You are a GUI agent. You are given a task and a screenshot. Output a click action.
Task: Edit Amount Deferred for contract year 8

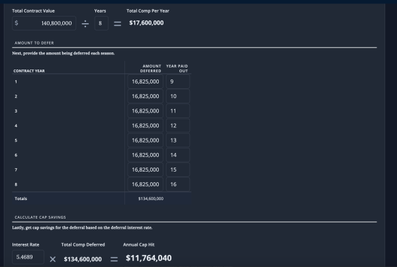click(146, 184)
